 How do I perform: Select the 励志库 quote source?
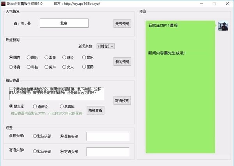[x=16, y=107]
